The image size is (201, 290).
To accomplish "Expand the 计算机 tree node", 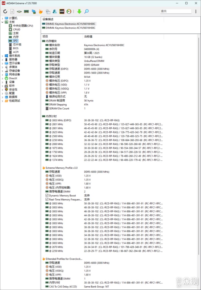I will [x=3, y=18].
